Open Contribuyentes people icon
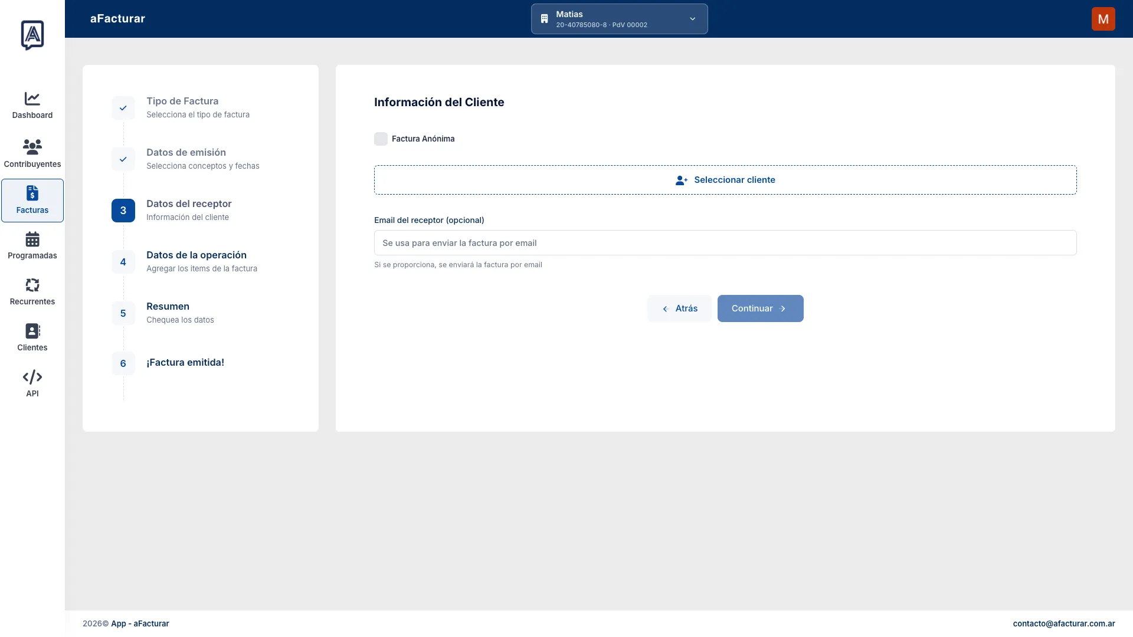Viewport: 1133px width, 637px height. point(32,147)
